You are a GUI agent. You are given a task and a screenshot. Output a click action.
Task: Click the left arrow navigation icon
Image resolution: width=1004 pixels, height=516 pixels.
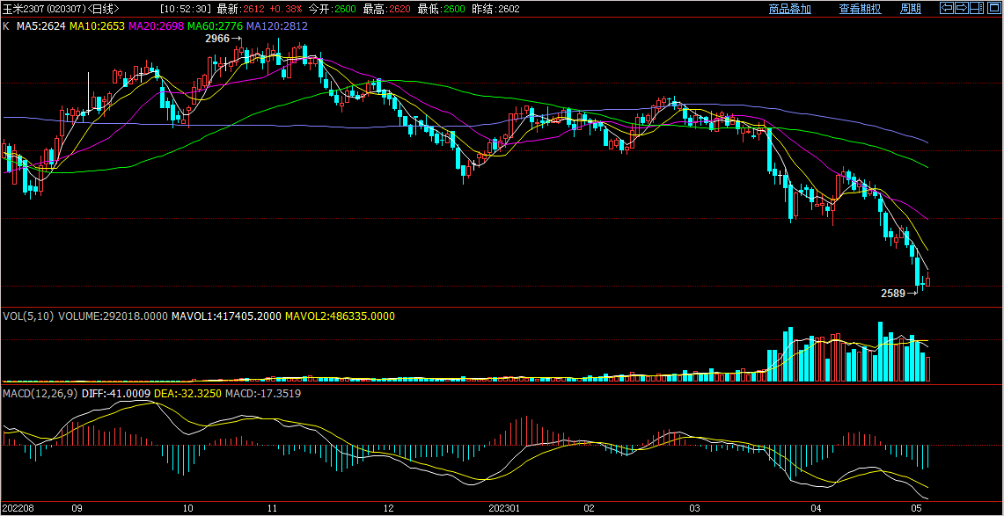[x=947, y=8]
